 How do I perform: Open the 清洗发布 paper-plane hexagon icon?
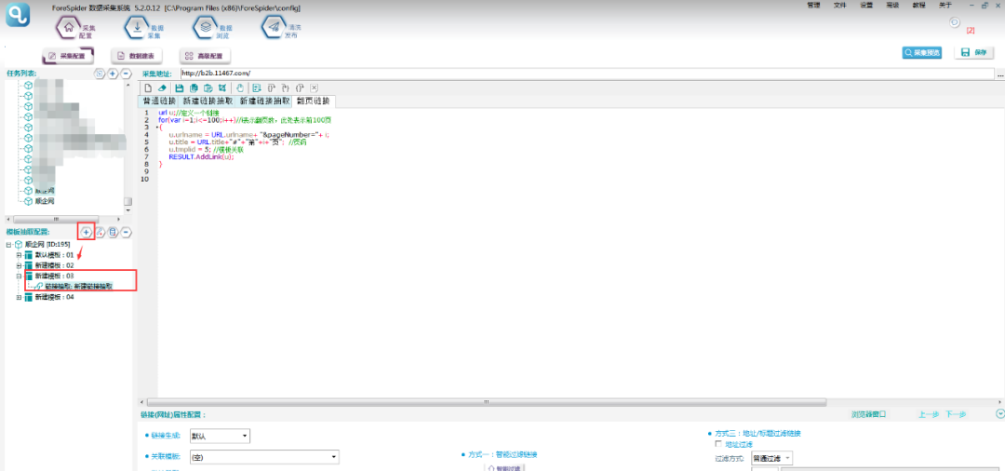tap(274, 28)
